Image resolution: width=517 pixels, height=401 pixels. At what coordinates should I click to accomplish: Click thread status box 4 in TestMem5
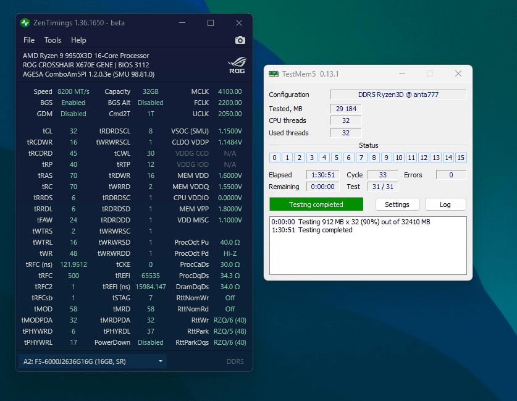324,158
